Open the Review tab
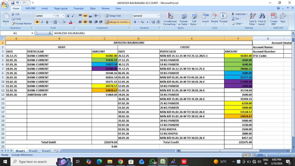The image size is (295, 166). [x=105, y=8]
